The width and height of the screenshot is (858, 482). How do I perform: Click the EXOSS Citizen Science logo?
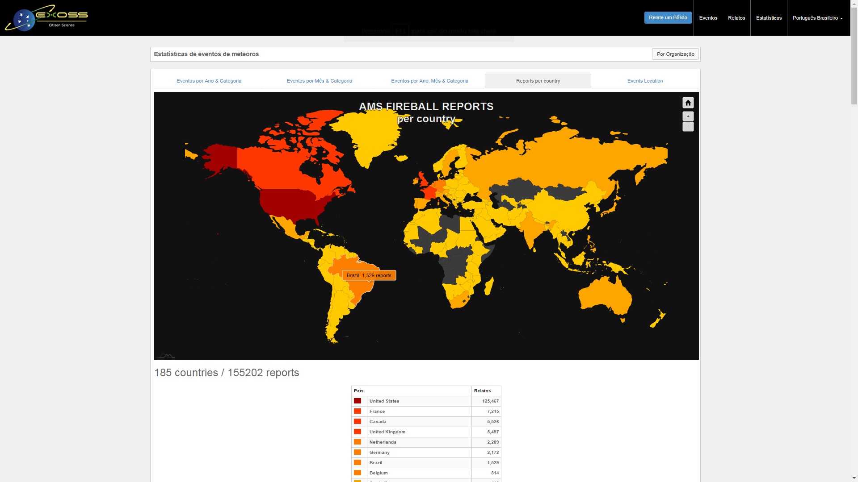coord(47,18)
